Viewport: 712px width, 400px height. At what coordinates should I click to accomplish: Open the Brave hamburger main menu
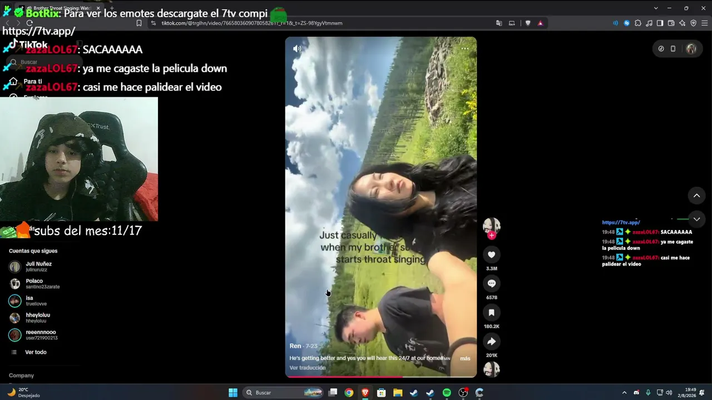[704, 23]
